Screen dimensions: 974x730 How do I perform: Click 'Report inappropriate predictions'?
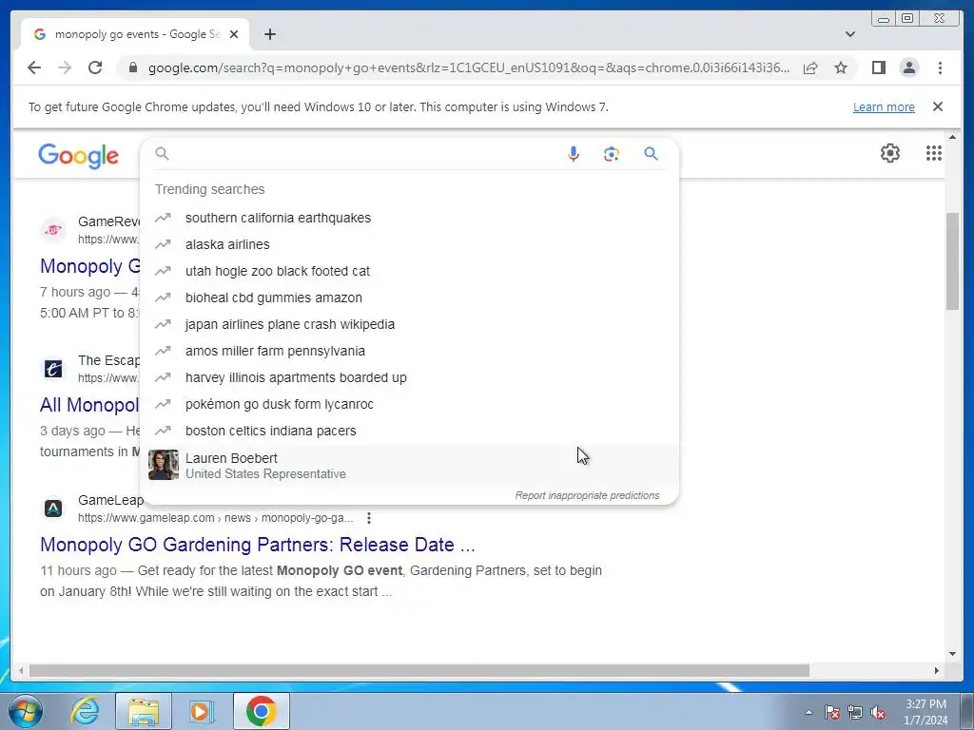tap(587, 495)
